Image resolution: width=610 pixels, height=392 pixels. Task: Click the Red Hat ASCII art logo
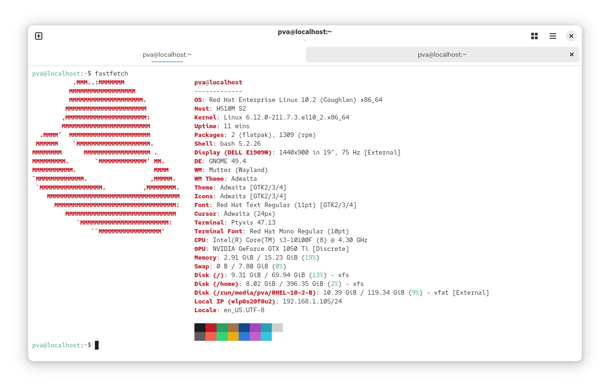click(106, 156)
